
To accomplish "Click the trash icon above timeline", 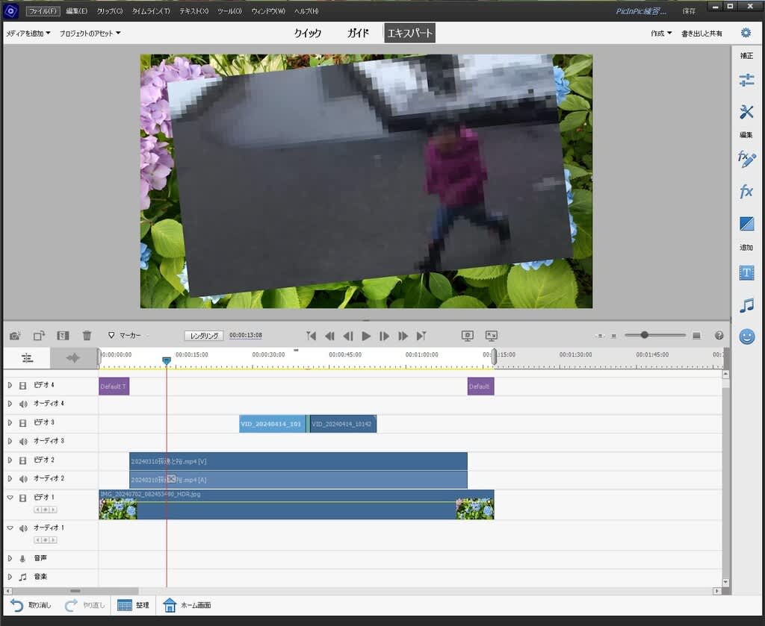I will click(x=87, y=336).
